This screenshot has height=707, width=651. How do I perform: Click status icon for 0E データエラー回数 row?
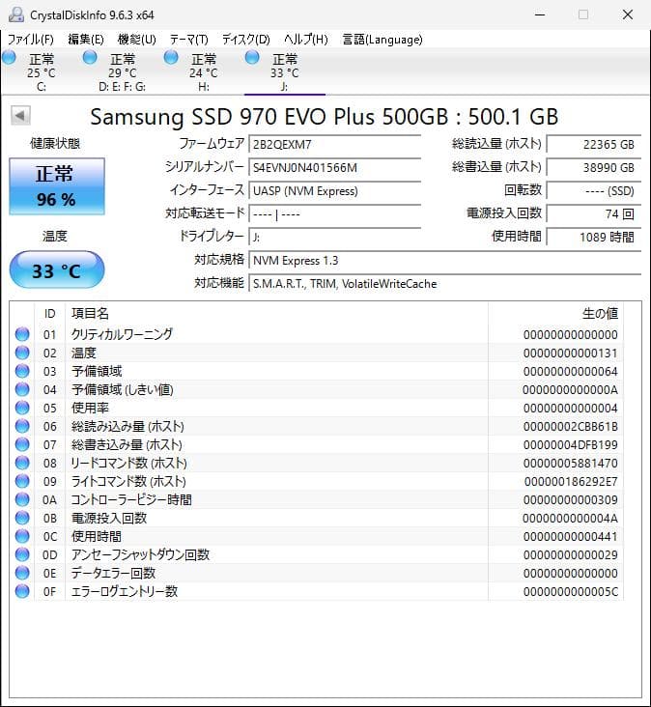tap(22, 573)
